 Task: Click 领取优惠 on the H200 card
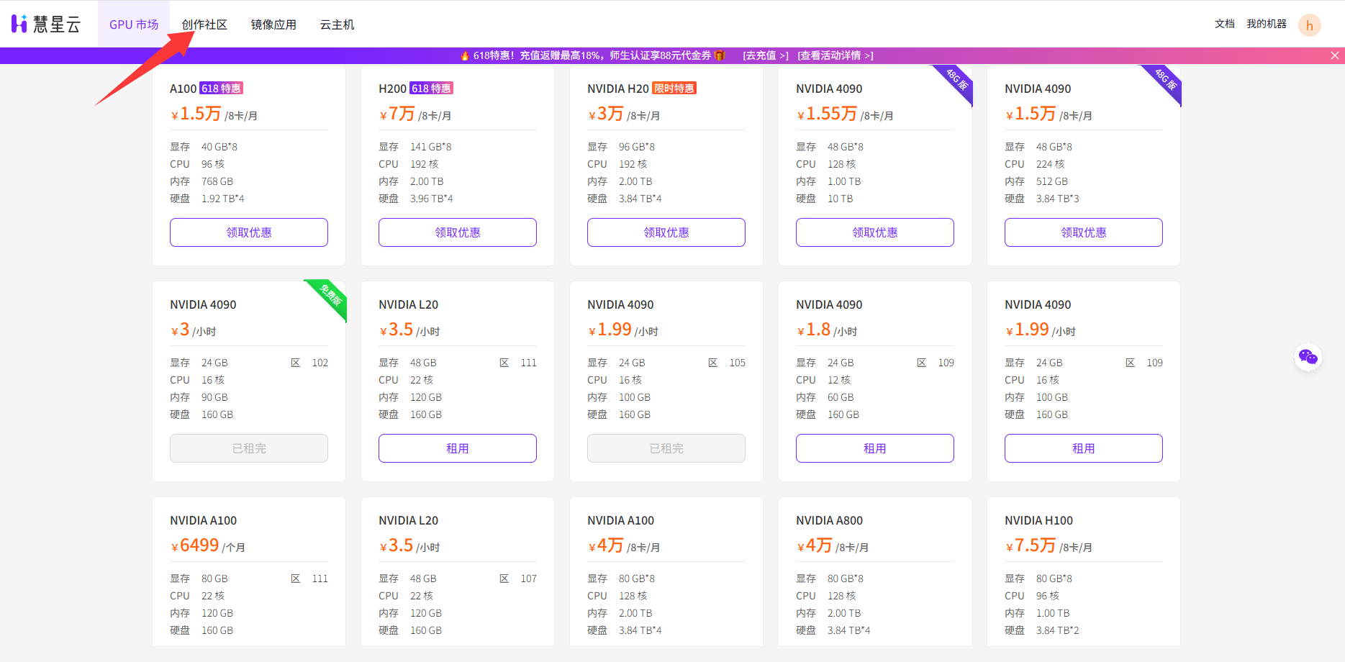click(458, 232)
